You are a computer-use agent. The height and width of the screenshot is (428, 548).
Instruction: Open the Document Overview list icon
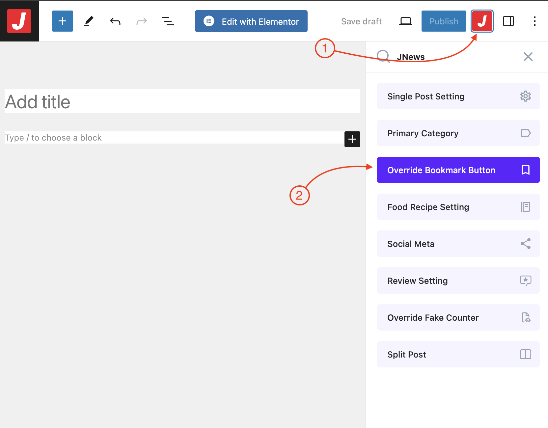168,21
